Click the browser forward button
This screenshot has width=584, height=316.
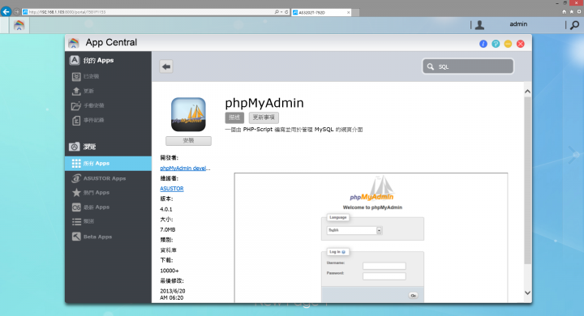pos(17,12)
